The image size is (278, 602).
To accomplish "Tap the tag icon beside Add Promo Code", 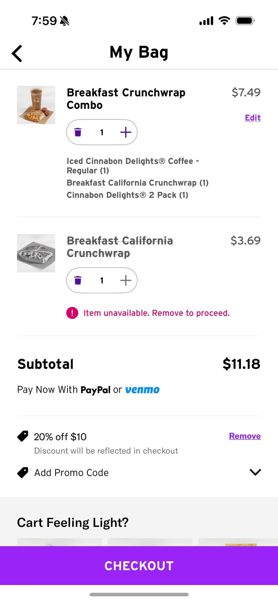I will coord(23,472).
